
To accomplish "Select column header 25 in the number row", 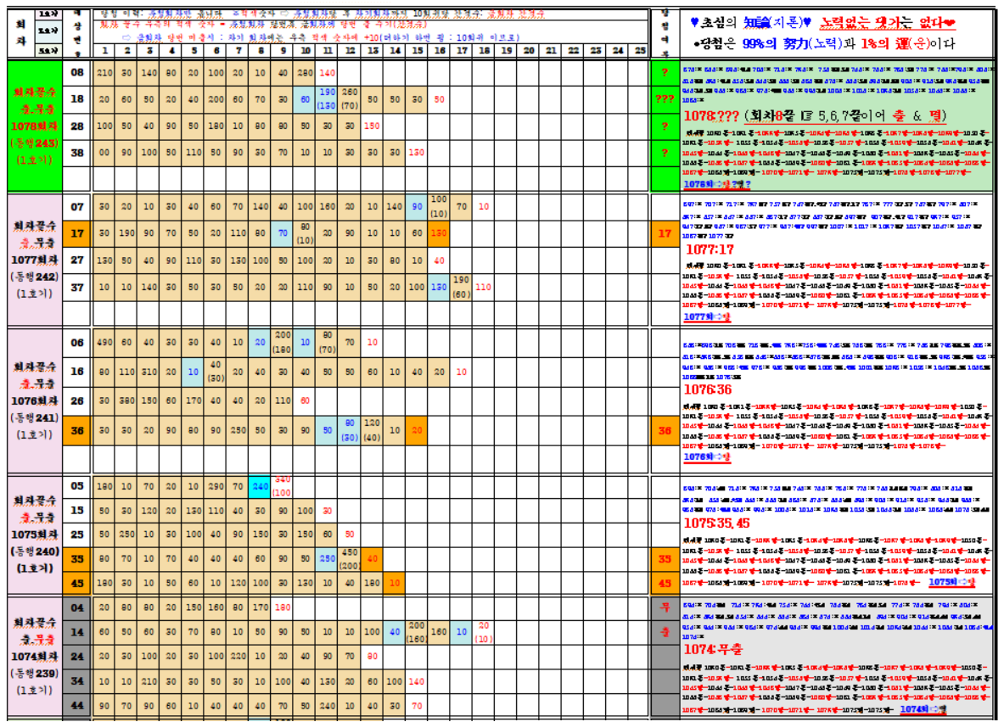I will pyautogui.click(x=640, y=51).
